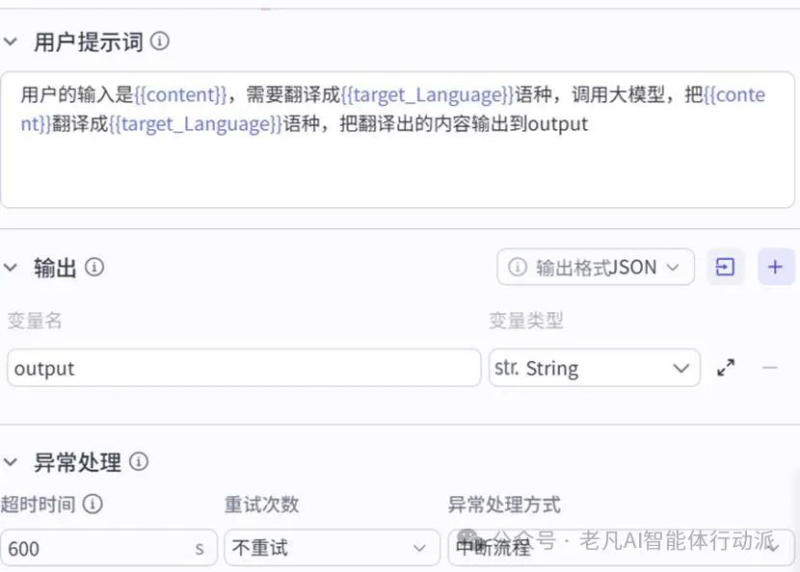Click info icon beside 用户提示词

point(160,42)
